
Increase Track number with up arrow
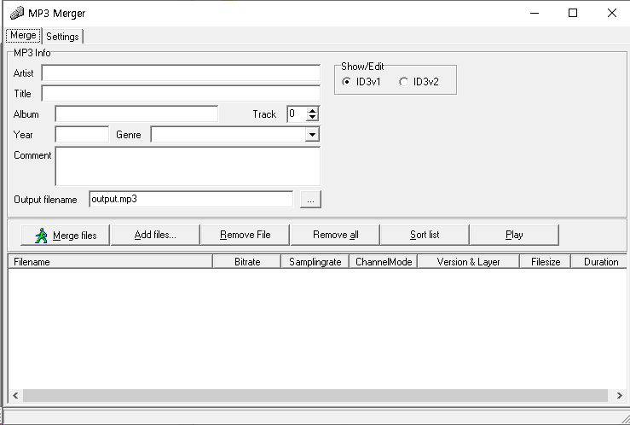coord(312,111)
